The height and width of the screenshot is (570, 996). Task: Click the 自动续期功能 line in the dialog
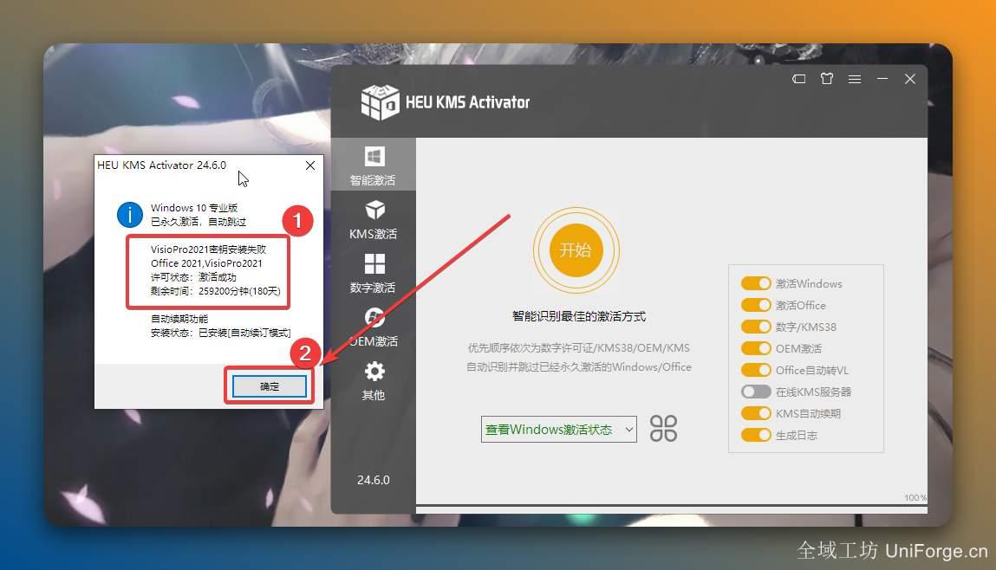179,319
